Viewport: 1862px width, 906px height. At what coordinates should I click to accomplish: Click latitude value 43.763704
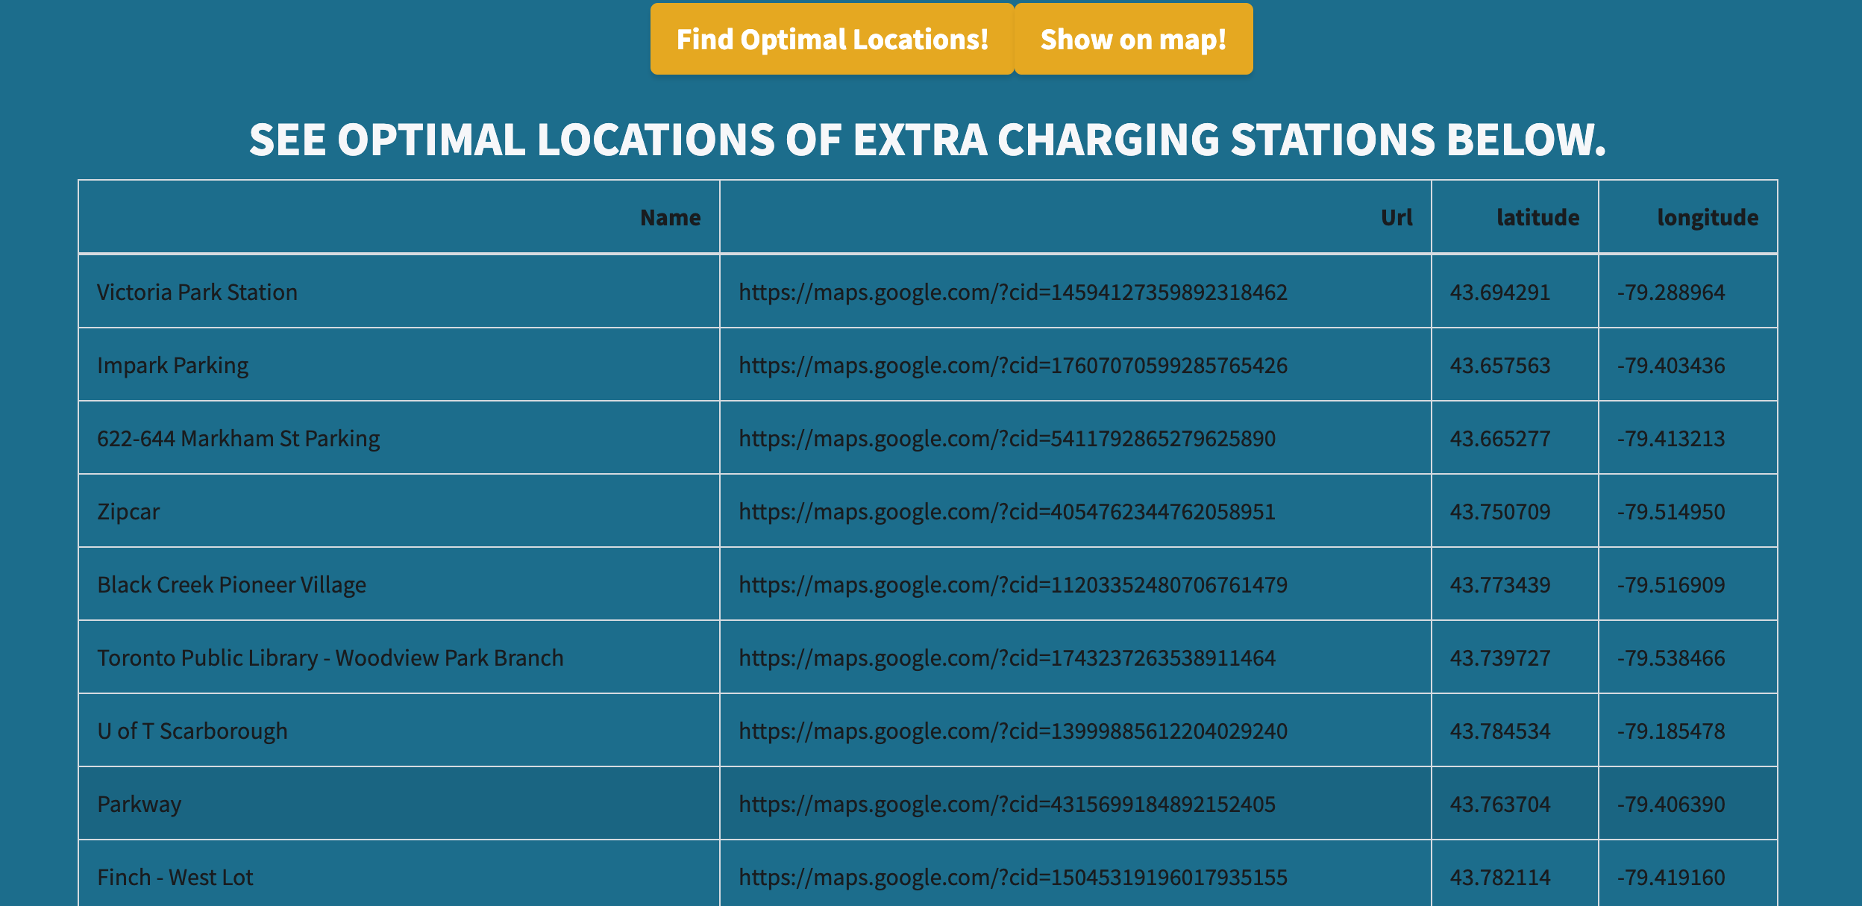click(x=1500, y=804)
